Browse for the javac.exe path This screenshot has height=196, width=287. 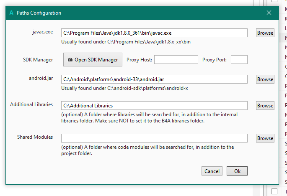pyautogui.click(x=265, y=33)
